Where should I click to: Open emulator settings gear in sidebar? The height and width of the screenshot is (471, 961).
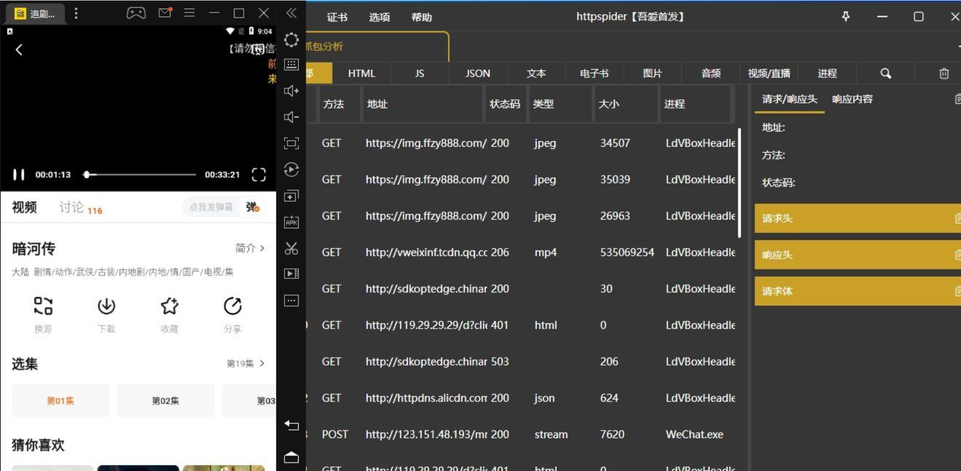[x=291, y=39]
